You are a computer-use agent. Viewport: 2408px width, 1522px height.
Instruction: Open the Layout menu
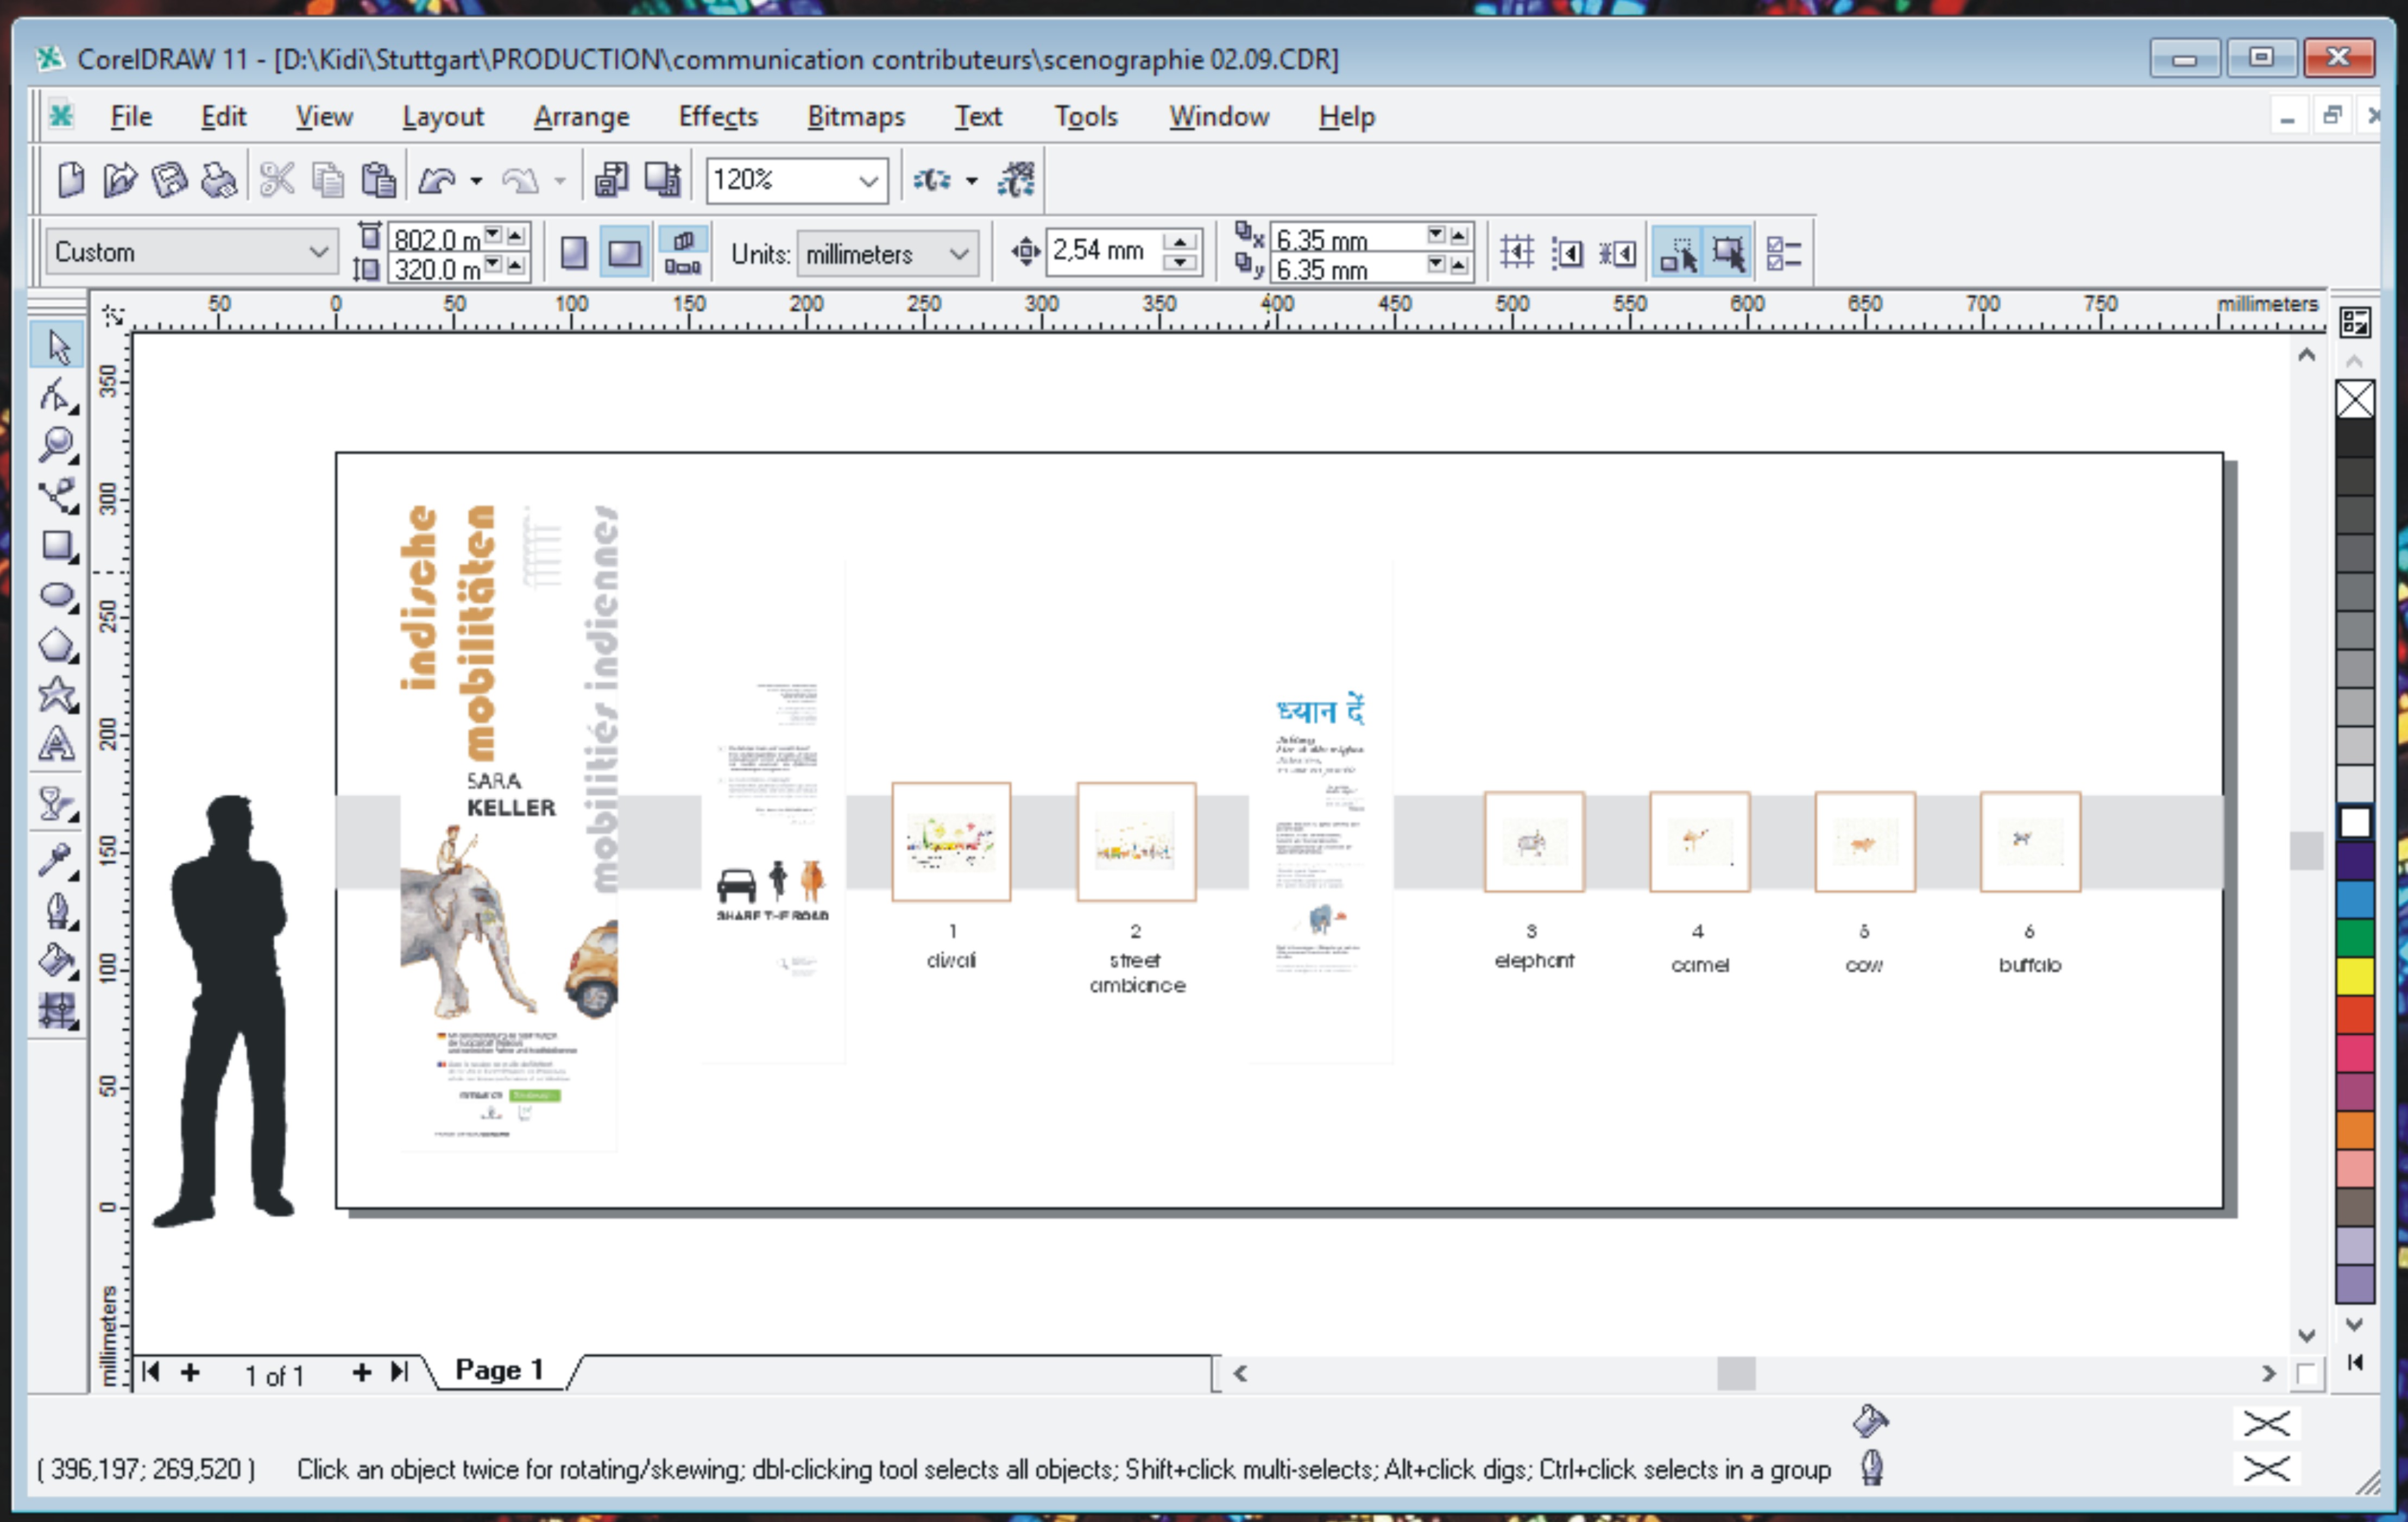[443, 117]
